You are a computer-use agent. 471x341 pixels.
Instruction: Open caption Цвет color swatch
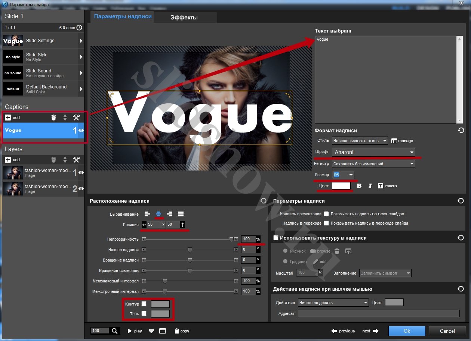pos(341,186)
